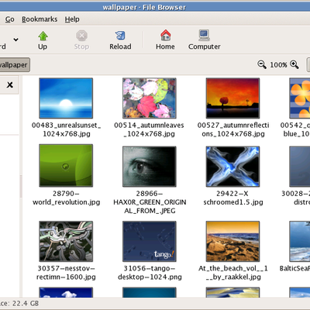Click the 31056-tango-desktop-1024.png filename
The width and height of the screenshot is (310, 310).
[150, 273]
